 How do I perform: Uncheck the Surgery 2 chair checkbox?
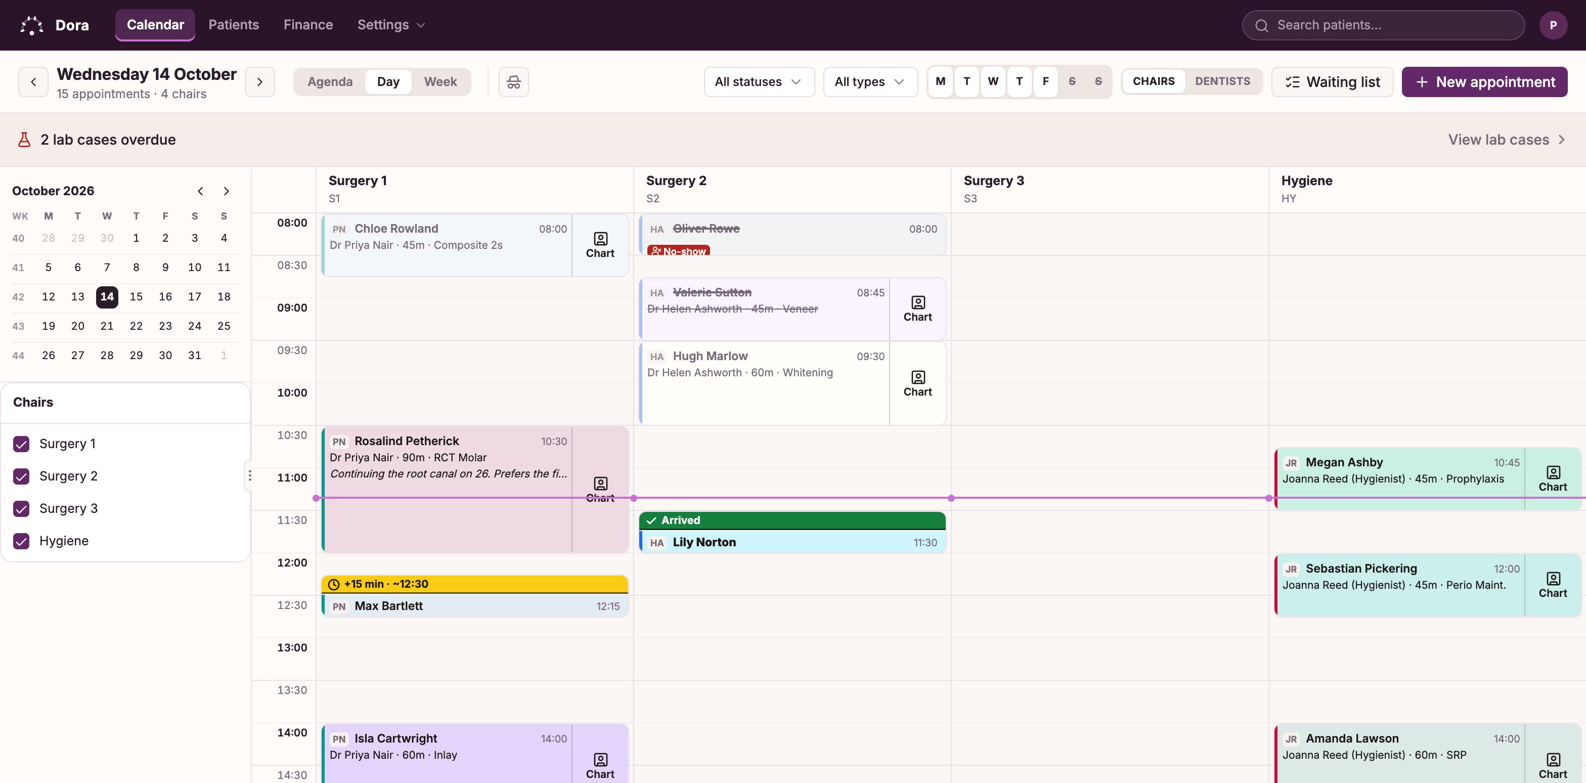(x=22, y=476)
